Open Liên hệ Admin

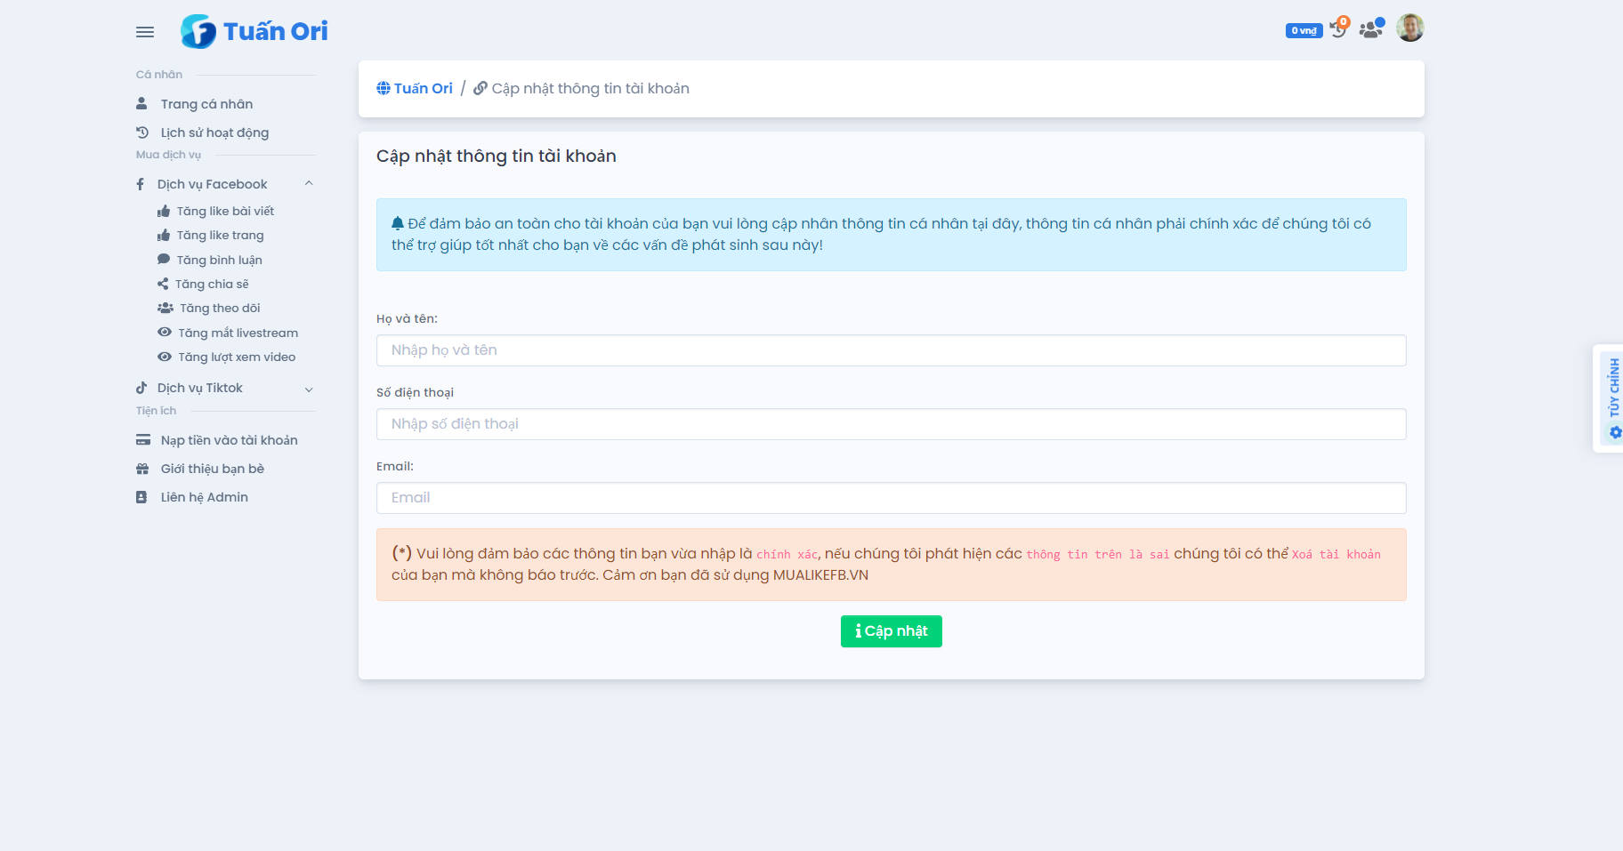tap(204, 497)
